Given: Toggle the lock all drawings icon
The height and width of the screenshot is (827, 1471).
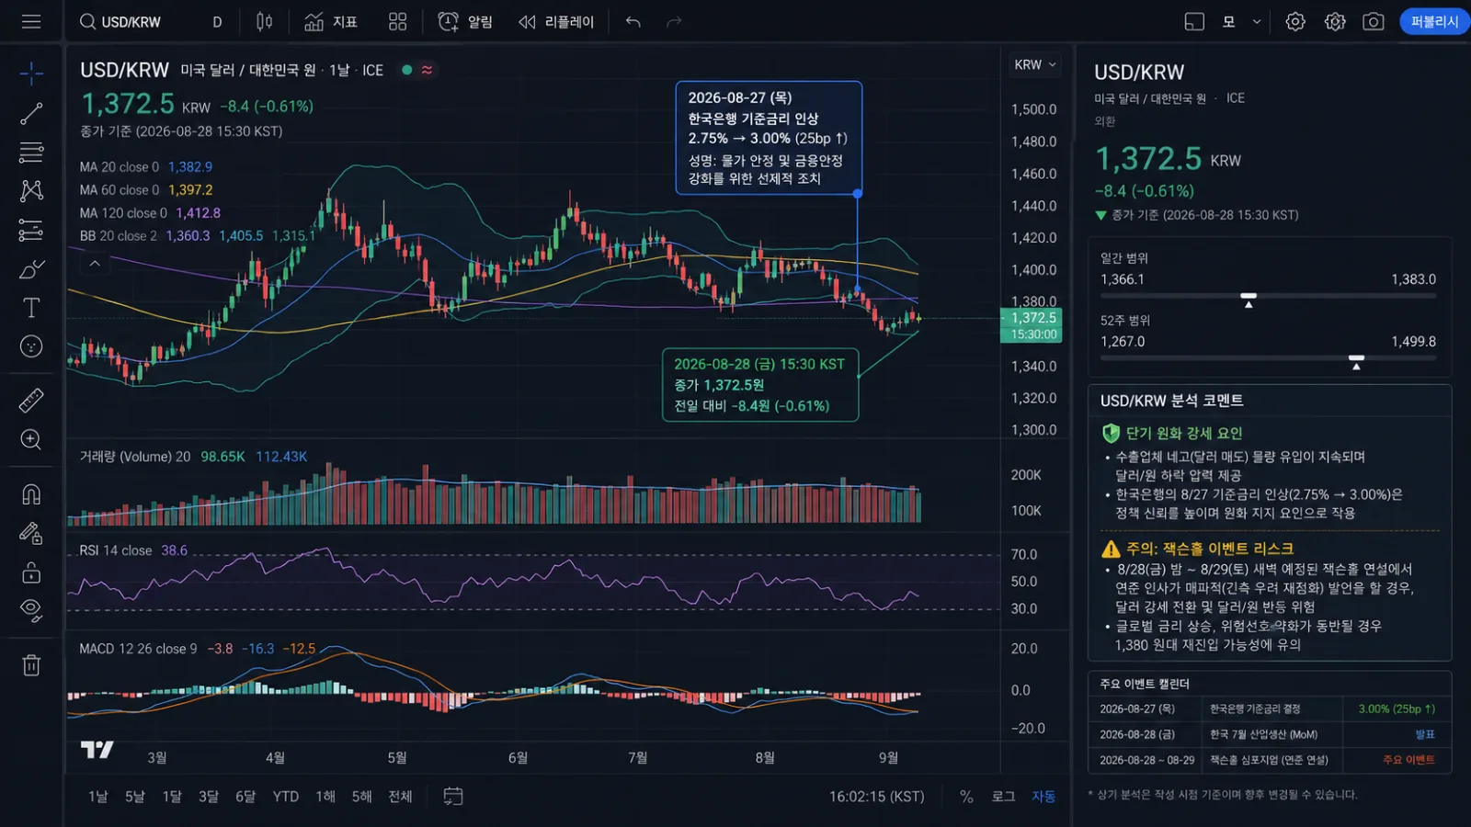Looking at the screenshot, I should (x=31, y=572).
